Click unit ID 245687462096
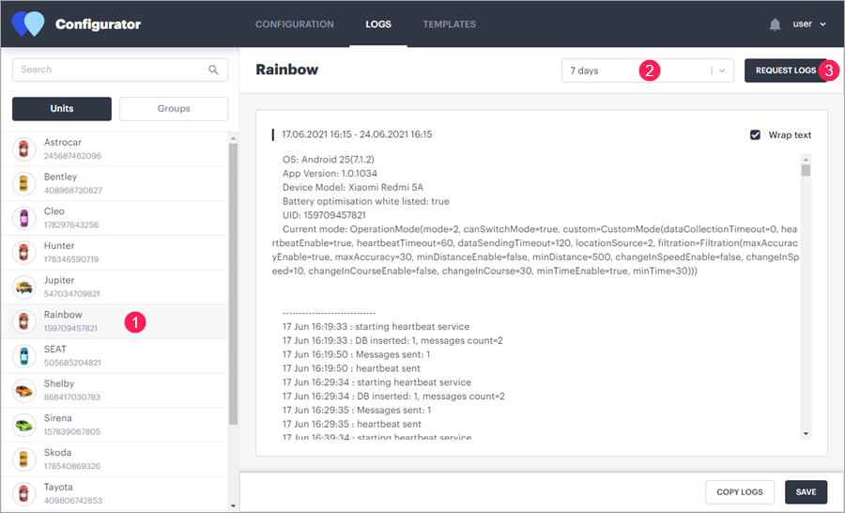The width and height of the screenshot is (845, 513). [72, 156]
